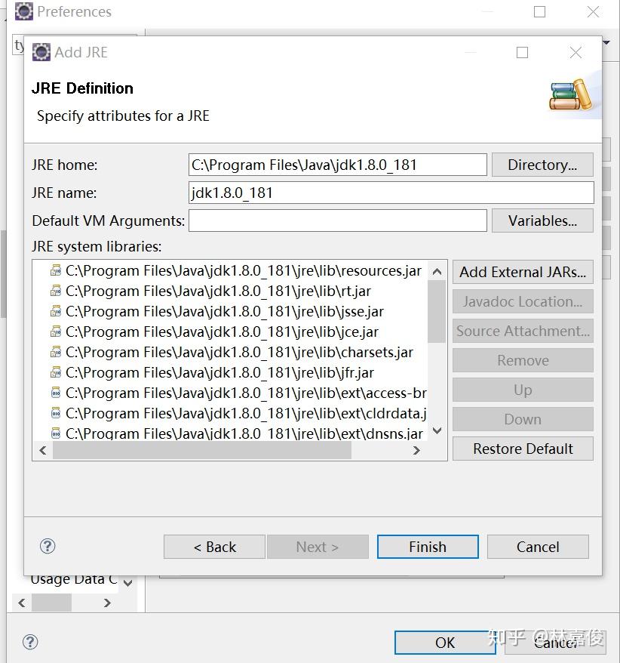Click the rt.jar library icon
The image size is (620, 663).
click(57, 291)
